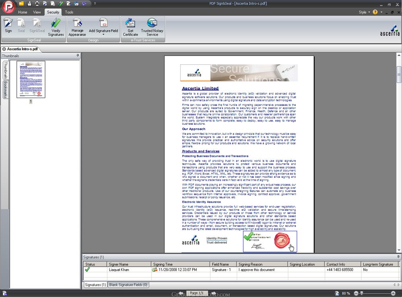Screen dimensions: 402x298
Task: Click the zoom slider handle in status bar
Action: (x=361, y=293)
